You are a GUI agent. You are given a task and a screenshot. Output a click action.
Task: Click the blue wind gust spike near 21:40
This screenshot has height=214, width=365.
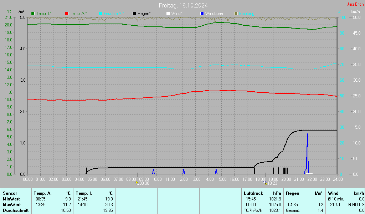coord(308,154)
